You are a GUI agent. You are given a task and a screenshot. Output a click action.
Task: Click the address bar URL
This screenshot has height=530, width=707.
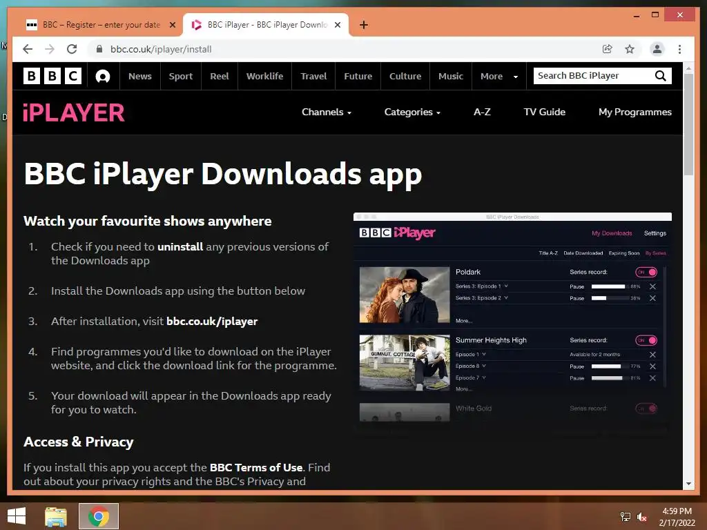coord(161,49)
